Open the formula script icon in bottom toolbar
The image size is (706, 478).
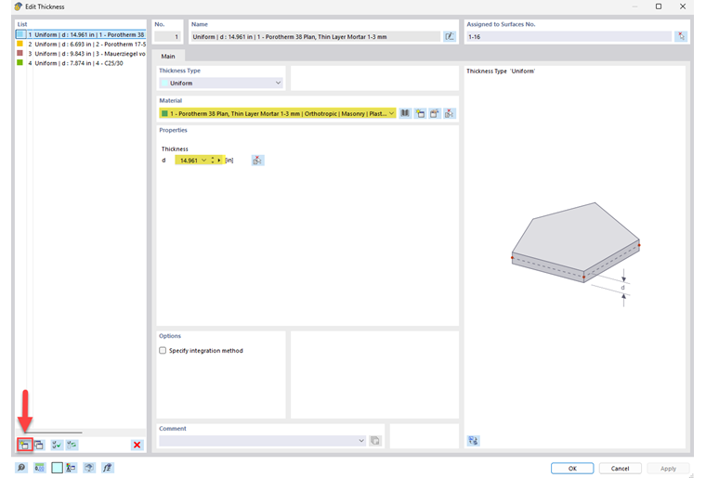pyautogui.click(x=107, y=468)
